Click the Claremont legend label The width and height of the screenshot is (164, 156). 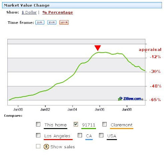tap(121, 125)
